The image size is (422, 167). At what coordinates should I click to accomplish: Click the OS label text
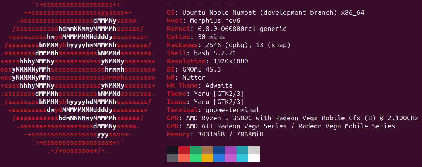pyautogui.click(x=171, y=13)
